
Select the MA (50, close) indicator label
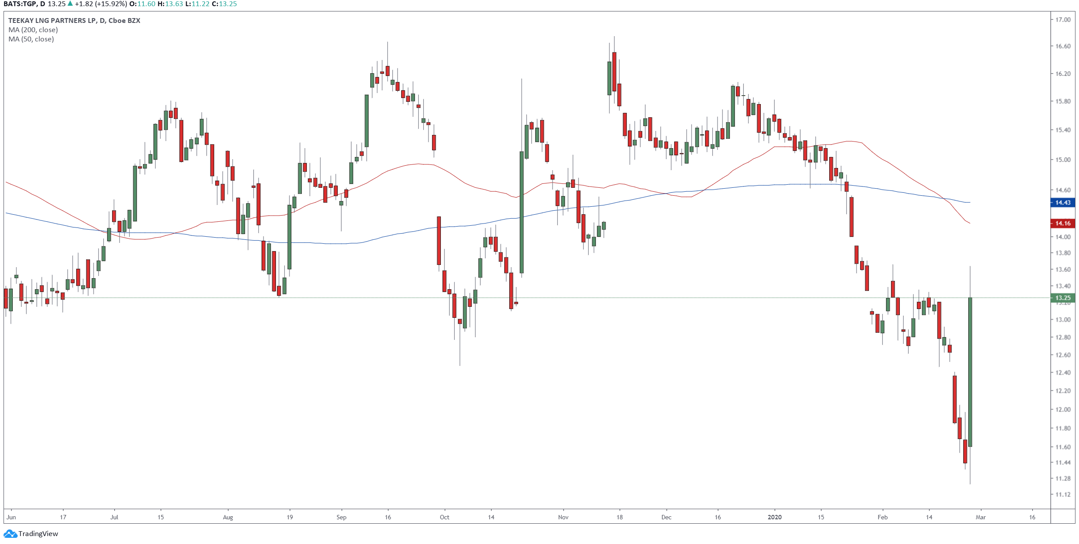point(31,39)
